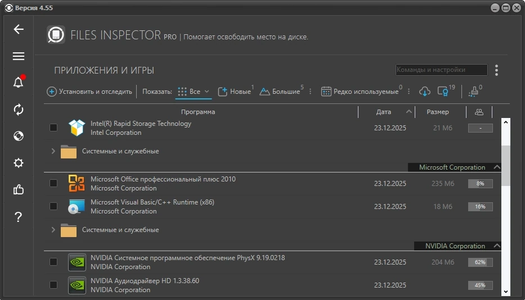Image resolution: width=525 pixels, height=300 pixels.
Task: Click the Microsoft Office 2010 icon
Action: click(x=77, y=183)
